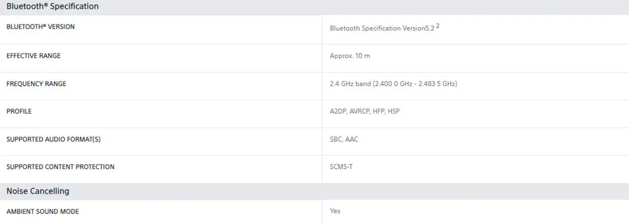Click the AMBIENT SOUND MODE label
Screen dimensions: 629x224
pos(43,212)
